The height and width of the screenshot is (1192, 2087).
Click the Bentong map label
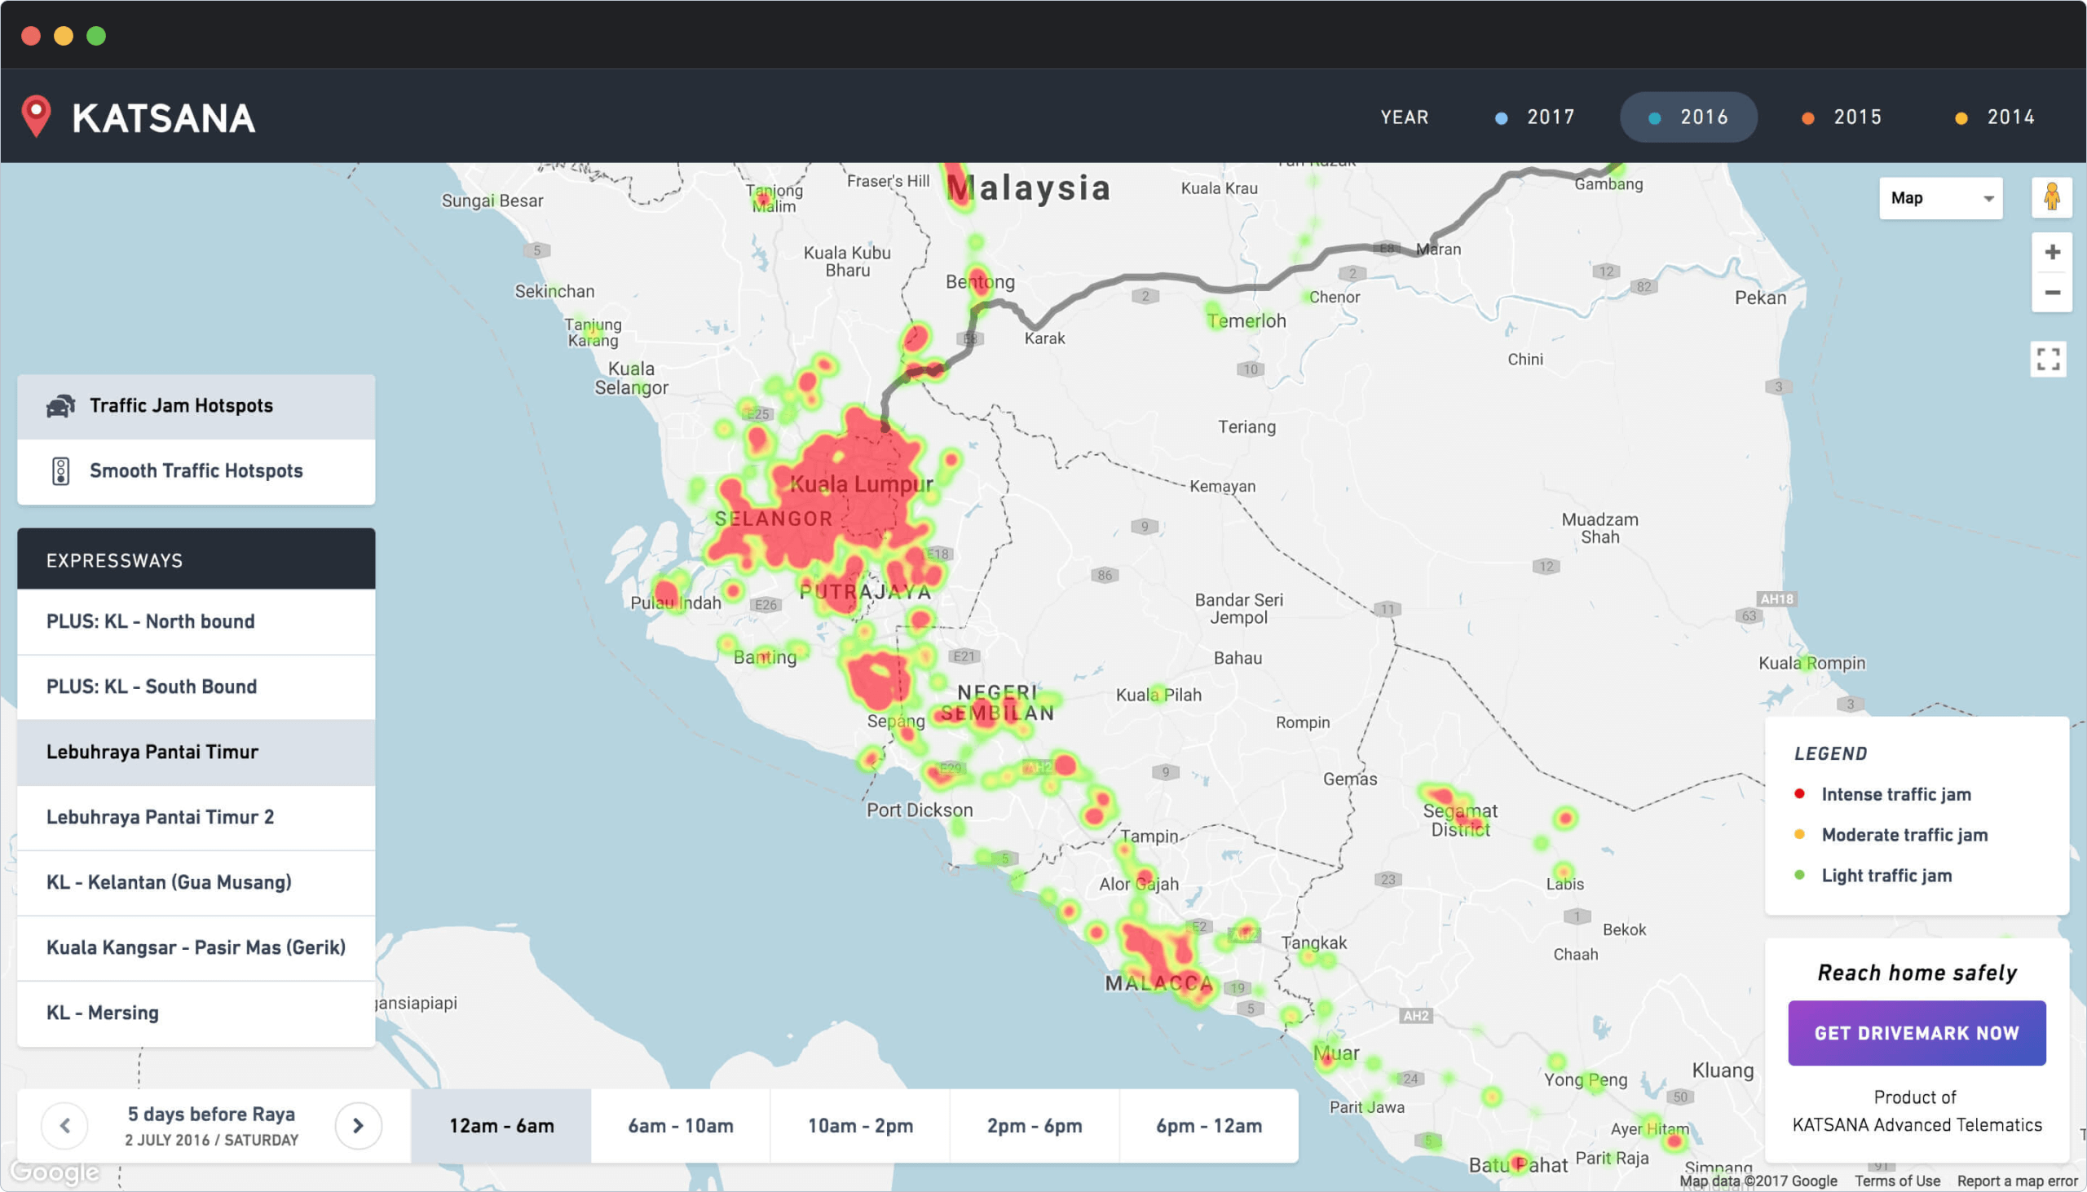tap(981, 281)
